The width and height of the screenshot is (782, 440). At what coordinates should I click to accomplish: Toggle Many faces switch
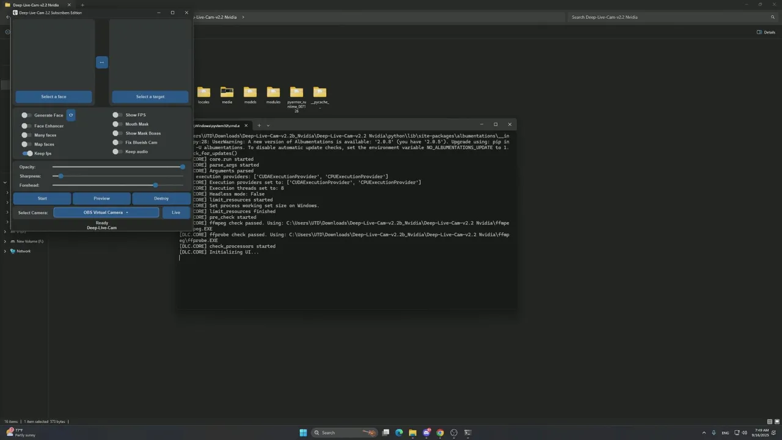[25, 135]
